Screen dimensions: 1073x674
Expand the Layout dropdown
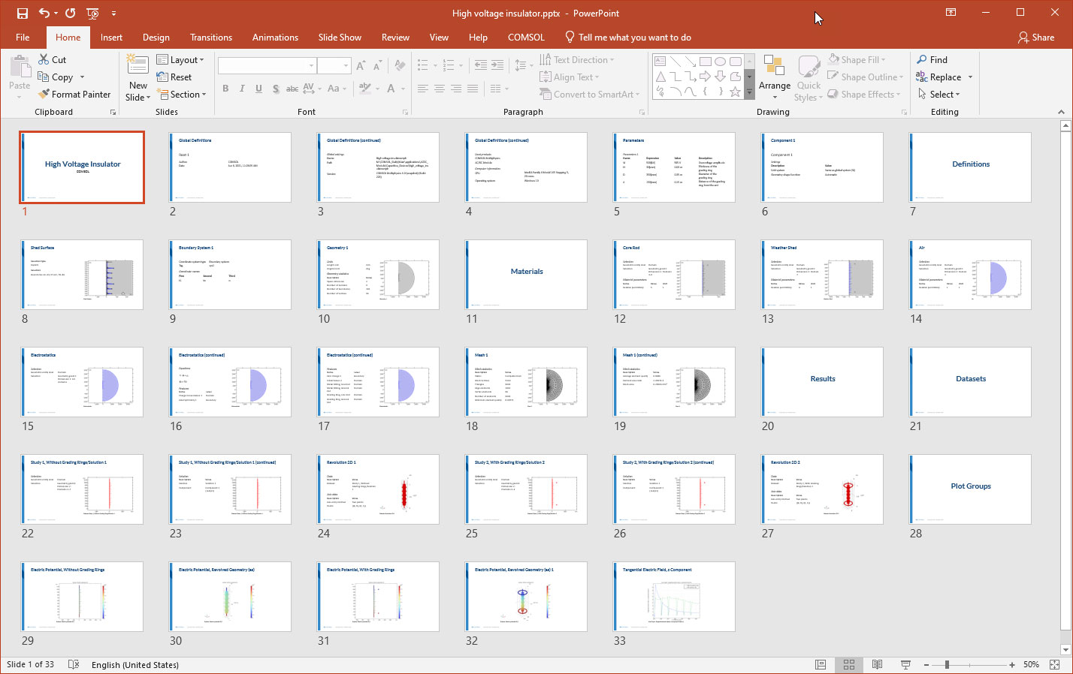180,60
